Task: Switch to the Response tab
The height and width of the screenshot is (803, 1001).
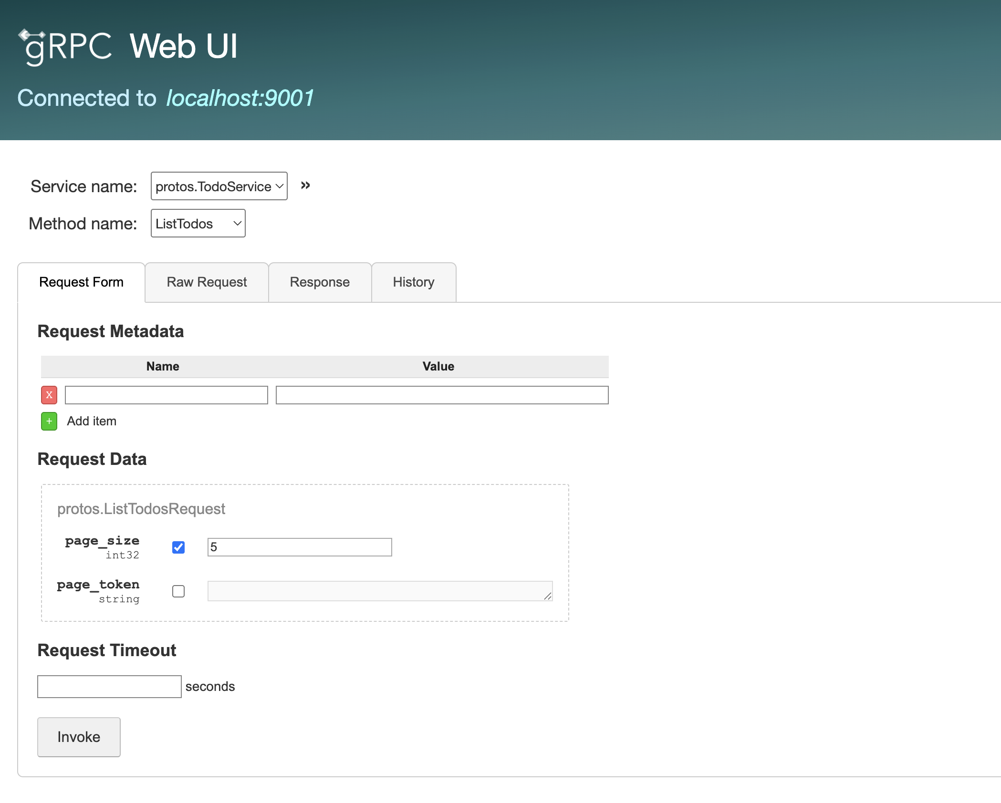Action: click(x=319, y=282)
